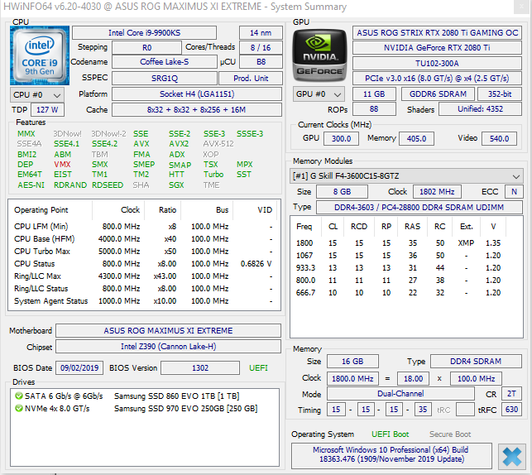This screenshot has width=532, height=475.
Task: Click the green UEFI label near BIOS Version
Action: pos(258,367)
